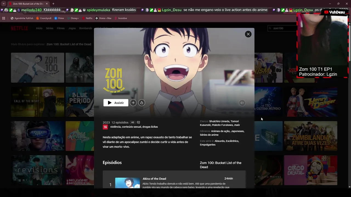Open the Agendinha YuhYuh bookmark
Screen dimensions: 351x197
pyautogui.click(x=22, y=18)
